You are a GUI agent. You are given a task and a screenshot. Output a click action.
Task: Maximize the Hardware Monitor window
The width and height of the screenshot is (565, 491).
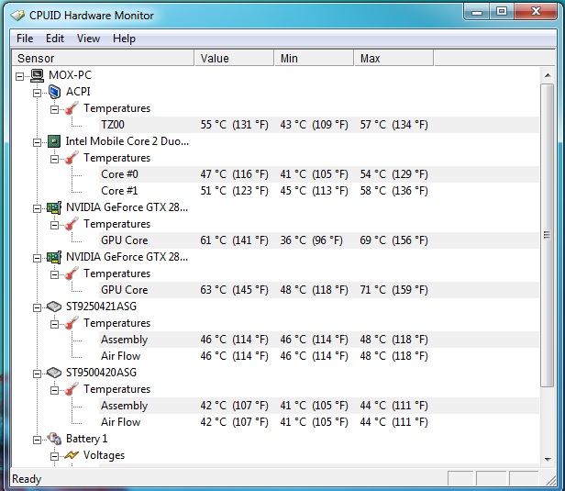502,12
